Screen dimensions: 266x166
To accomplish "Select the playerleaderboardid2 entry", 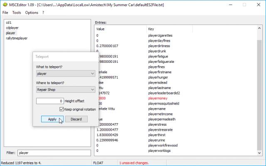I will tap(164, 93).
